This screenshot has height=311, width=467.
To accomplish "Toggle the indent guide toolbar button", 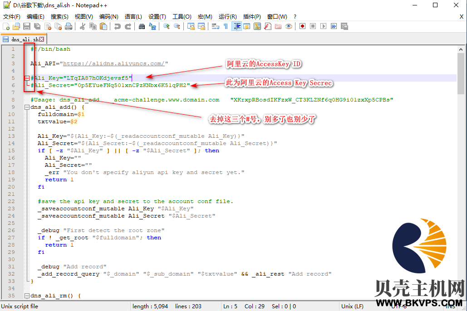I will coord(236,26).
